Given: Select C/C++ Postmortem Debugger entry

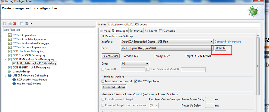Looking at the screenshot, I should (x=31, y=43).
